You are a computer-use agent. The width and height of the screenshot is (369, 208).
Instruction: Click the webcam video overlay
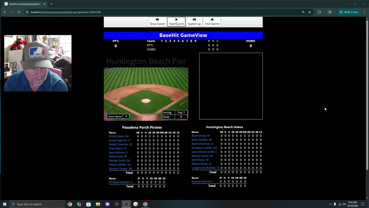[38, 63]
